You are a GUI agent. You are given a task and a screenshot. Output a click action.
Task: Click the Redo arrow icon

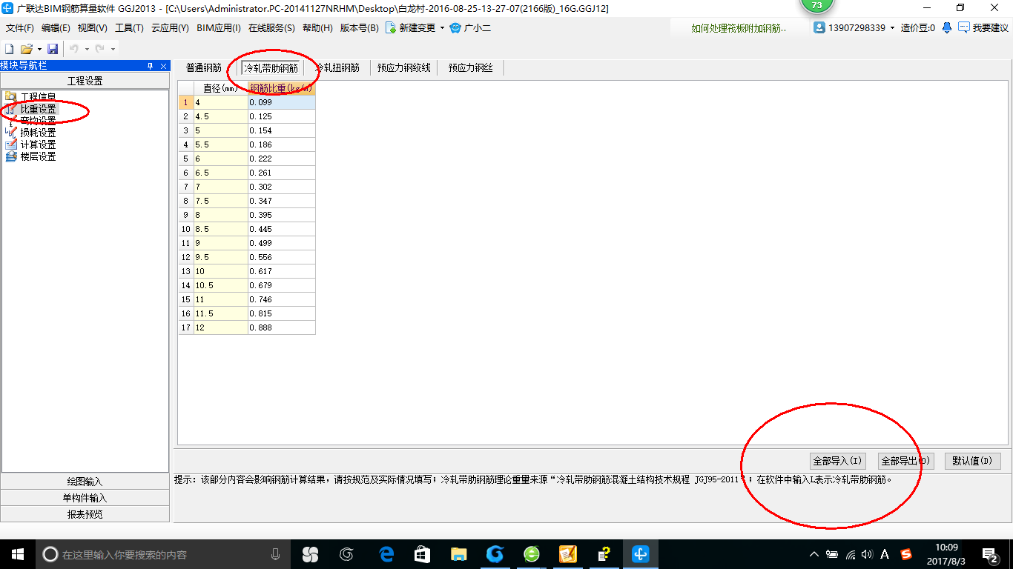(x=99, y=49)
